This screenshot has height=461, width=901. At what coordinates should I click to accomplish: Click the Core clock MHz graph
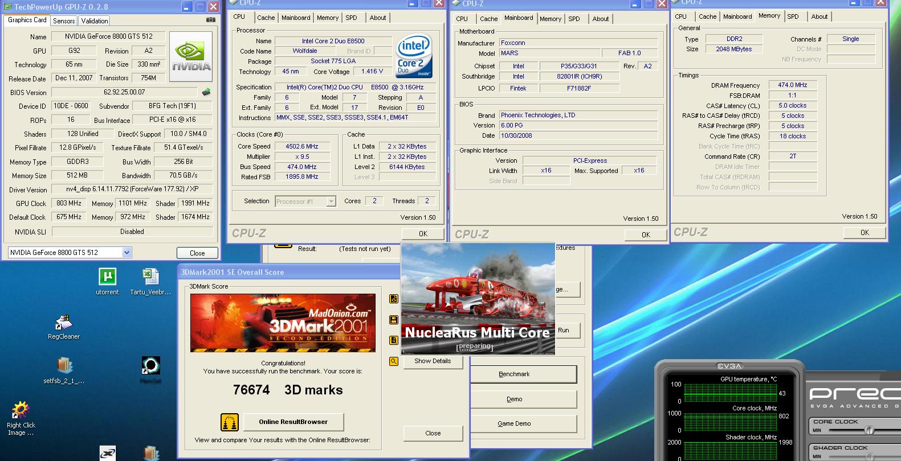click(x=729, y=422)
